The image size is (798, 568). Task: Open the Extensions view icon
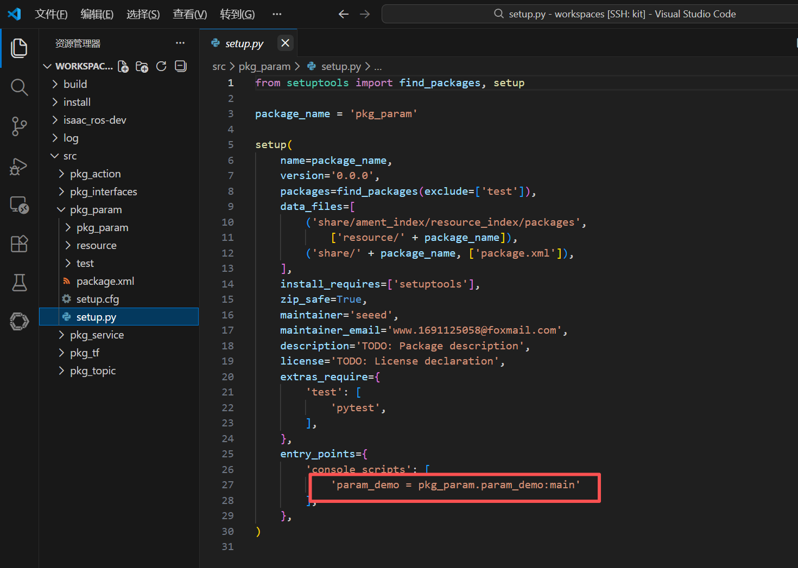coord(19,244)
